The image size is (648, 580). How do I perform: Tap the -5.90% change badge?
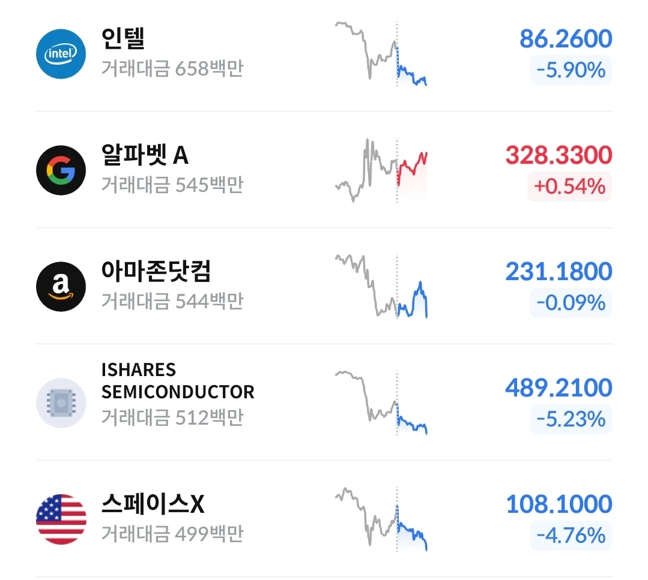coord(571,70)
